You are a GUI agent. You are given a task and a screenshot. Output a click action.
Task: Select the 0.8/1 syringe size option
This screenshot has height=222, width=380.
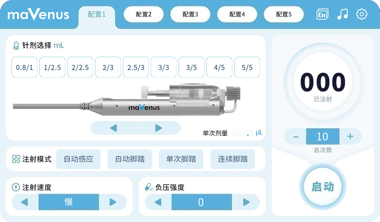24,67
